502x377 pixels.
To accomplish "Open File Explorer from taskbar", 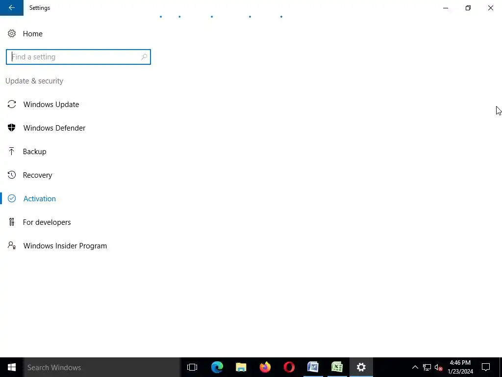I will coord(241,367).
